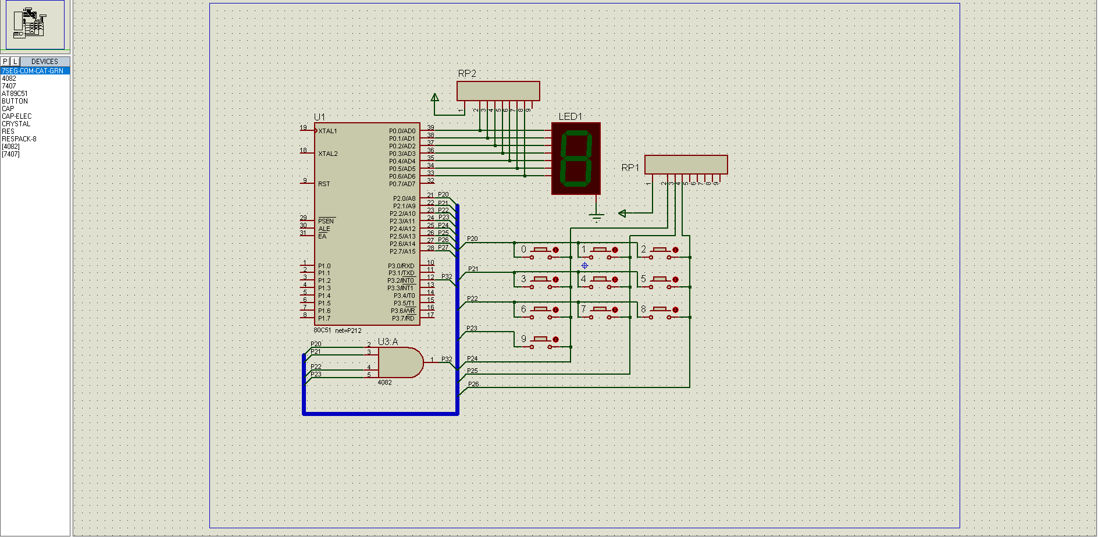Click the DEVICES panel header
The image size is (1098, 537).
click(x=45, y=61)
